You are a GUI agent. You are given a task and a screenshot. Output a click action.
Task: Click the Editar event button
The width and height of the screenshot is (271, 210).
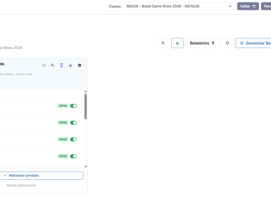[x=248, y=6]
